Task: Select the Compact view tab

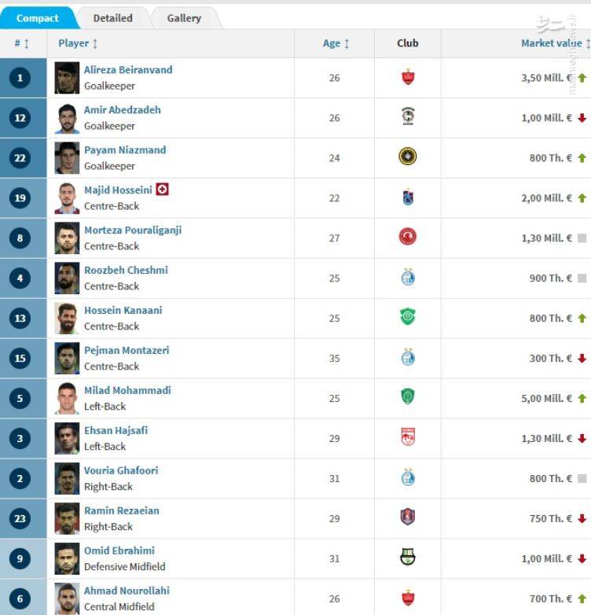Action: [38, 18]
